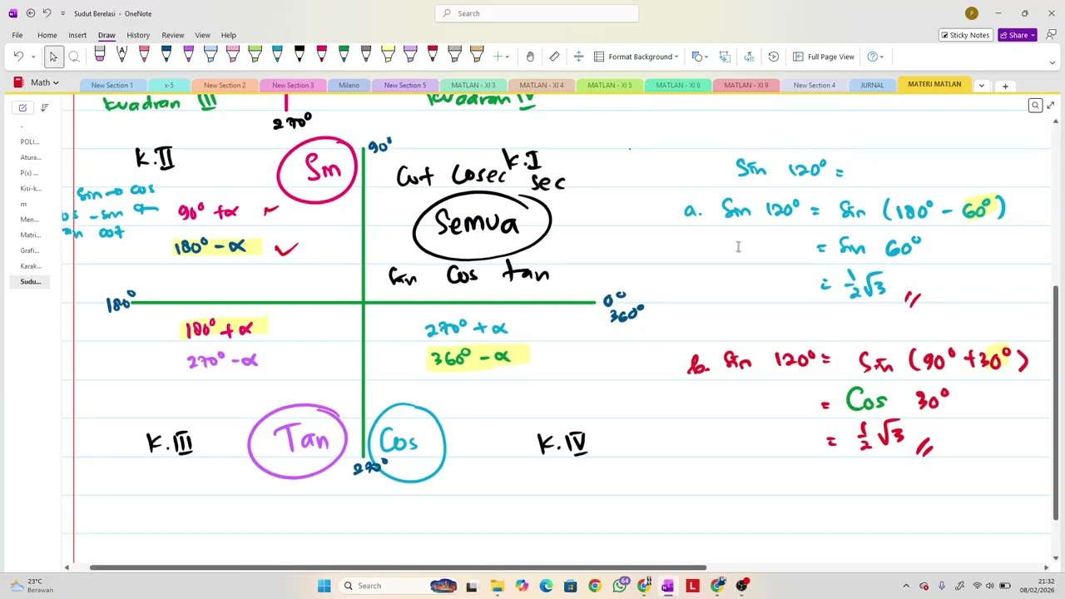Expand the page with diagonal arrows icon
This screenshot has width=1065, height=599.
pos(1050,106)
